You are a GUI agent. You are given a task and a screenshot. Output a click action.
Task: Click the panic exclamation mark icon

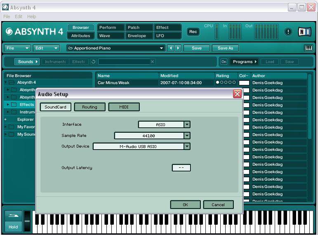[x=288, y=32]
